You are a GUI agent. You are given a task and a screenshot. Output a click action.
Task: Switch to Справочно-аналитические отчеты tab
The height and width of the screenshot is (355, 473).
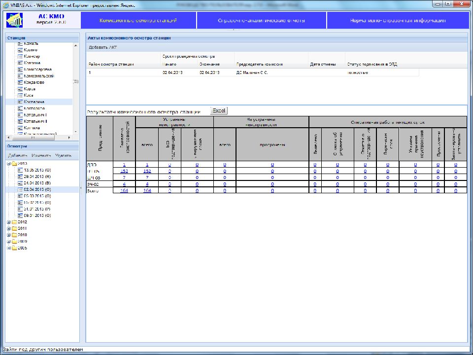tap(262, 21)
